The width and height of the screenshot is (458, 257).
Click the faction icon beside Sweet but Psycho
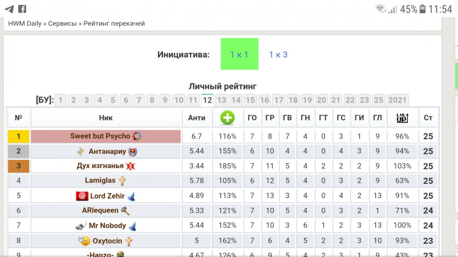137,136
